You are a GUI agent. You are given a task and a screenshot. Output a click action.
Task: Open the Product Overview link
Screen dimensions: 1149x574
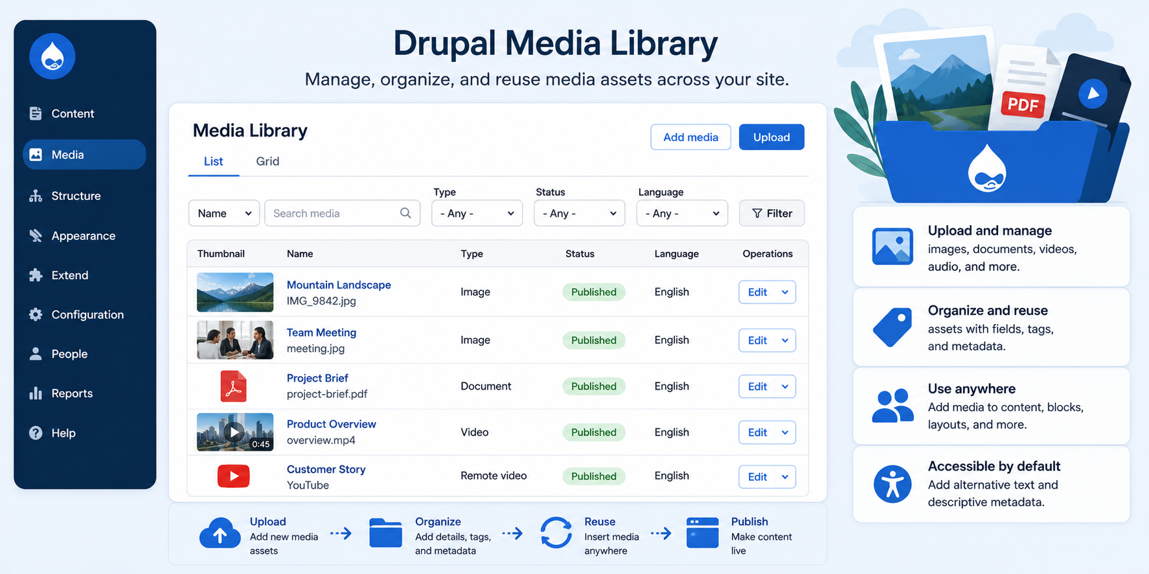click(x=331, y=424)
